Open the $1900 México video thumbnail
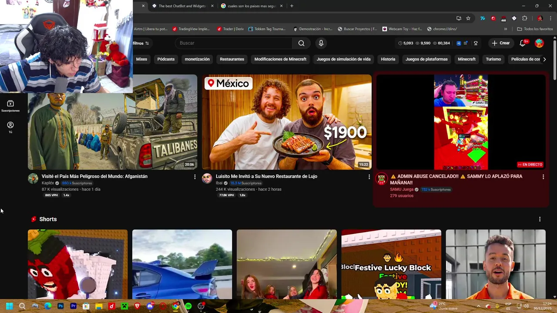This screenshot has height=313, width=557. (x=287, y=122)
